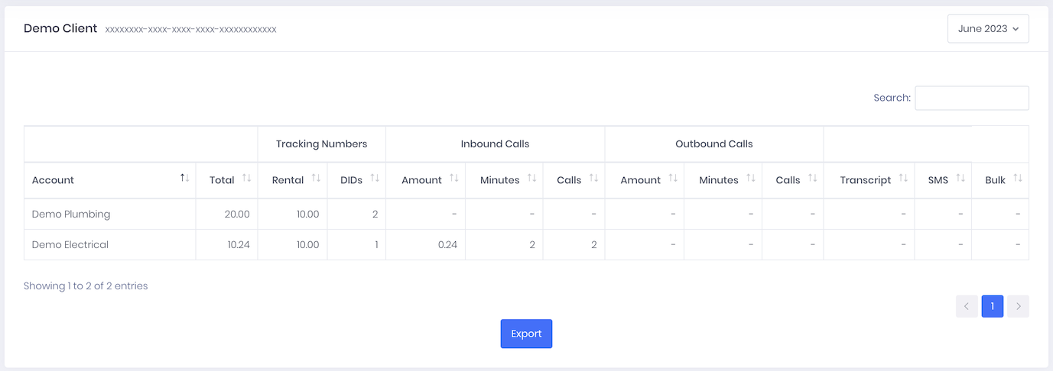The height and width of the screenshot is (371, 1053).
Task: Sort table by Account column arrows
Action: point(184,178)
